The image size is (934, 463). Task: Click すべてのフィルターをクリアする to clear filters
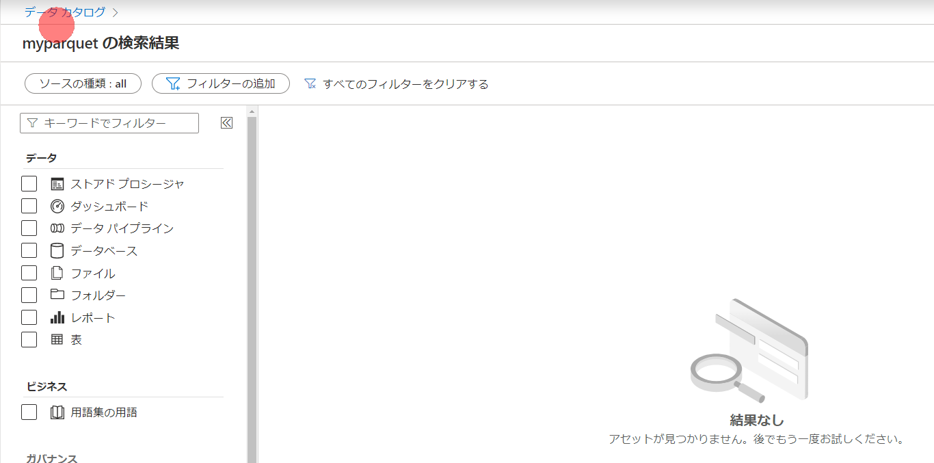[397, 83]
